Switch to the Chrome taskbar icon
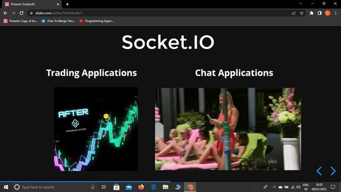 (190, 187)
